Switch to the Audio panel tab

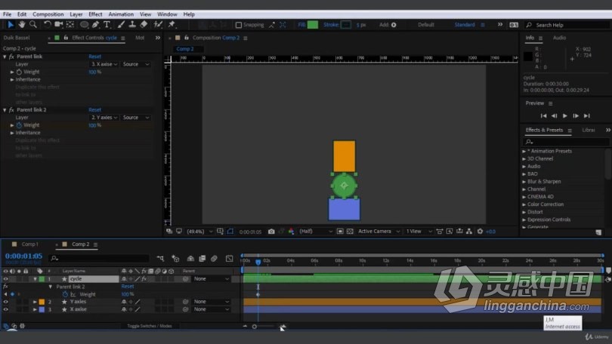click(559, 38)
